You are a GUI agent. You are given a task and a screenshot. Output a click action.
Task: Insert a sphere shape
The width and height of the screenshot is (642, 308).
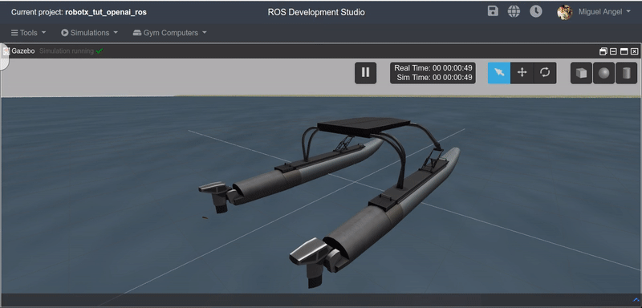[604, 73]
